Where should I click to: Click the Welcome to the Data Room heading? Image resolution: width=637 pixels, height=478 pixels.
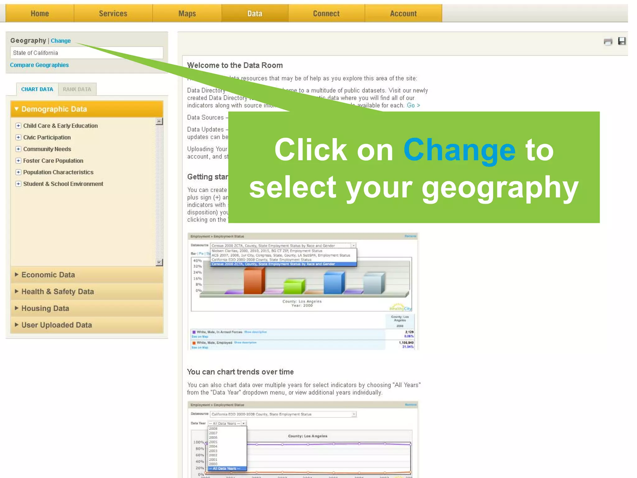click(x=235, y=65)
